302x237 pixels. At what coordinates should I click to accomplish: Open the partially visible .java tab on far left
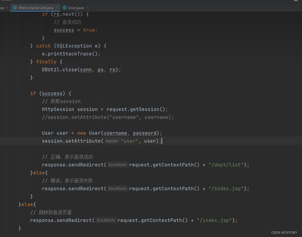click(x=2, y=8)
